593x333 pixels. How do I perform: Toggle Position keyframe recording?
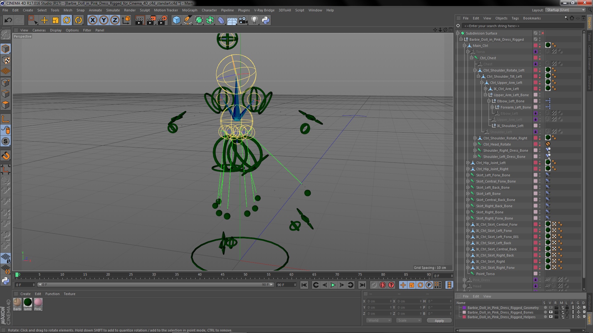point(403,285)
